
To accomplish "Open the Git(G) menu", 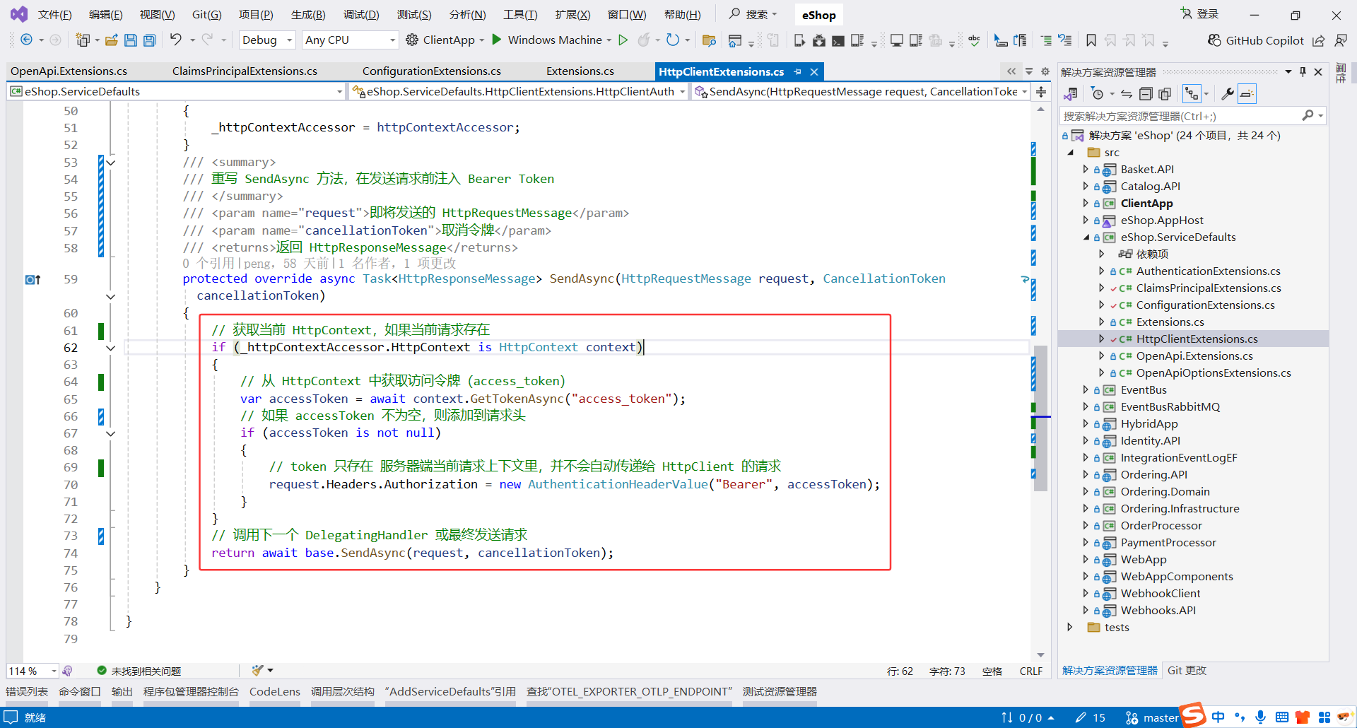I will (206, 14).
